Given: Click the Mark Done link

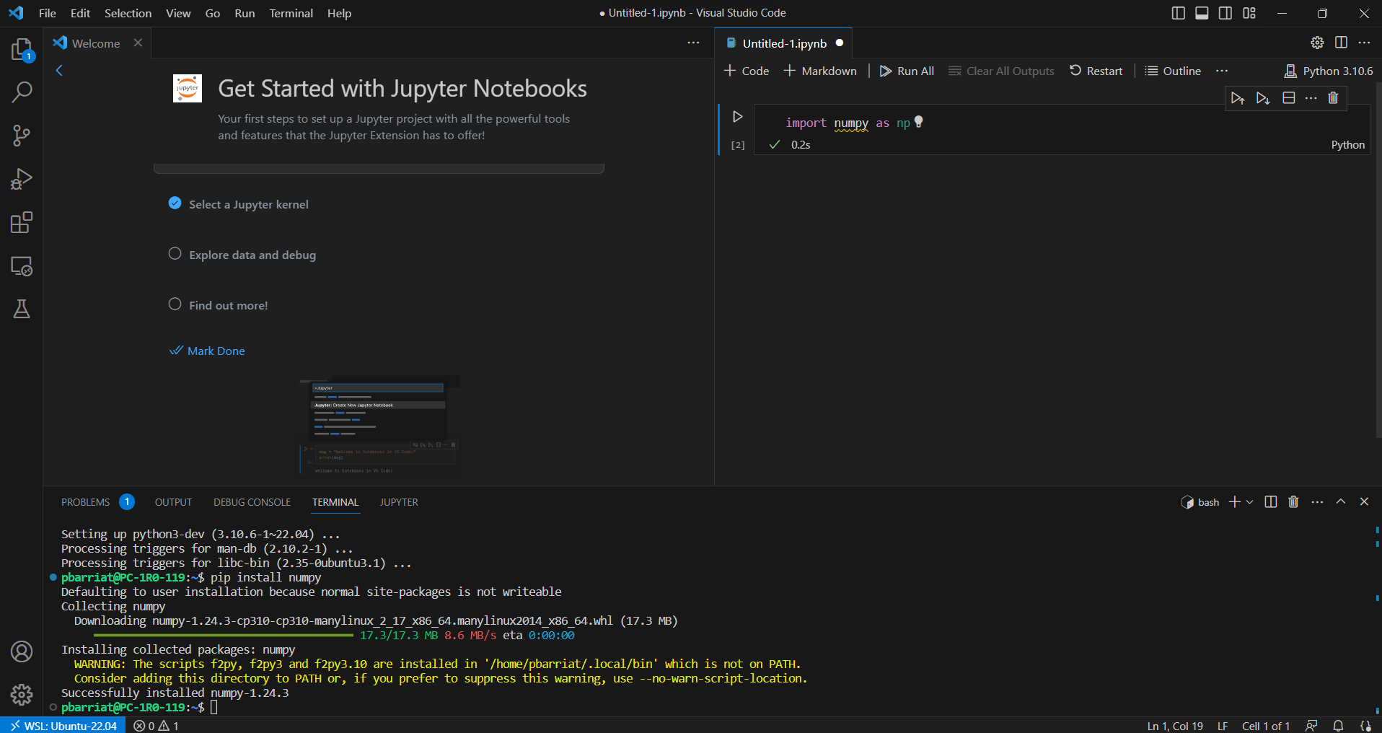Looking at the screenshot, I should pos(216,351).
